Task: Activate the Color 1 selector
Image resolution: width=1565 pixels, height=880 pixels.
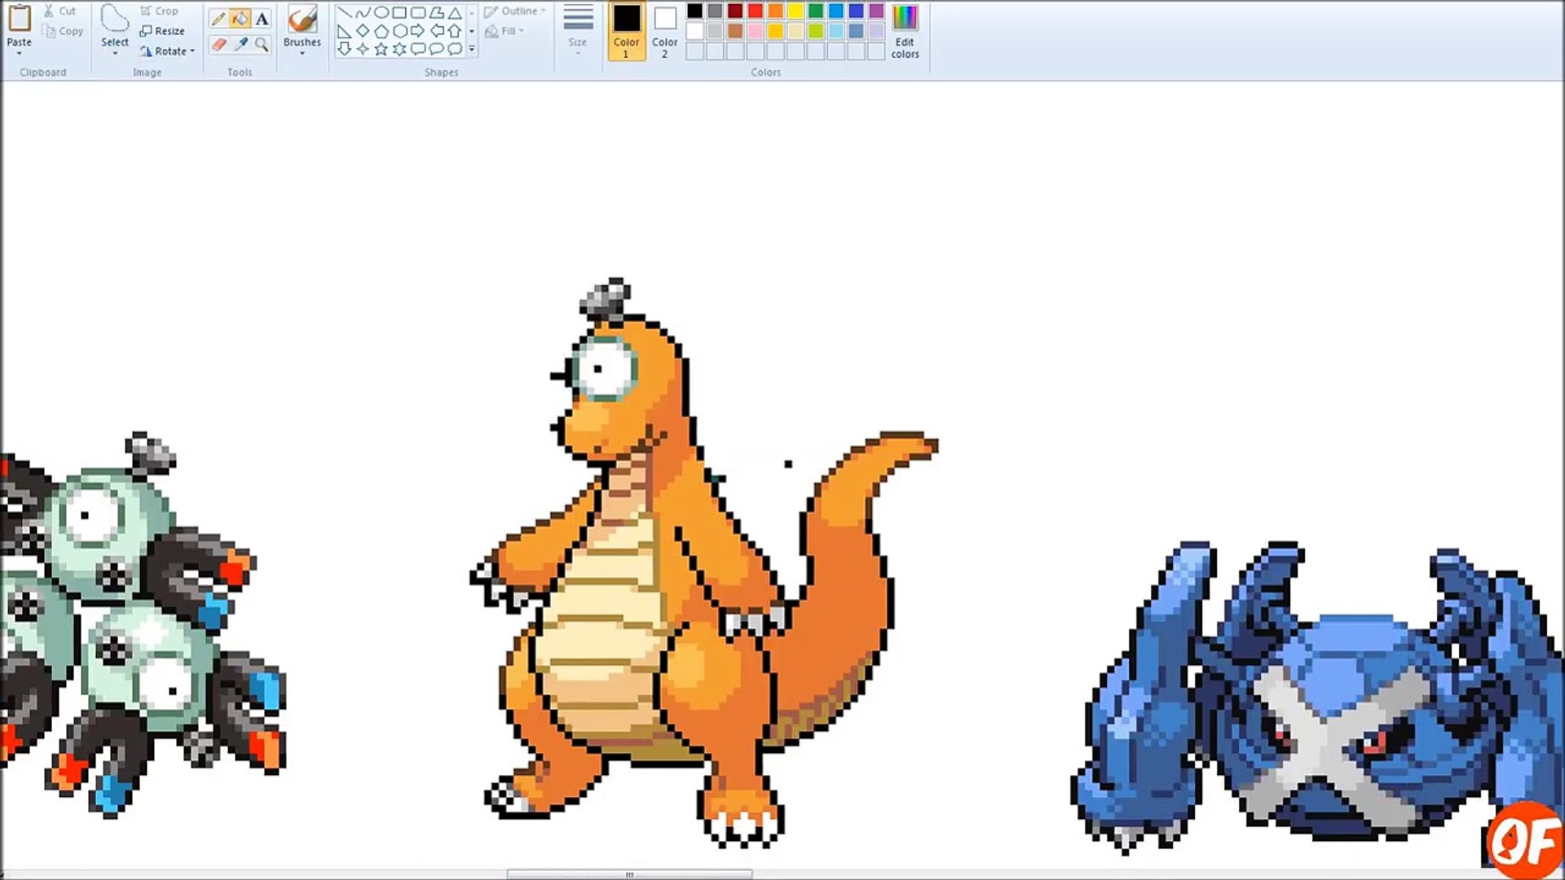Action: pyautogui.click(x=626, y=31)
